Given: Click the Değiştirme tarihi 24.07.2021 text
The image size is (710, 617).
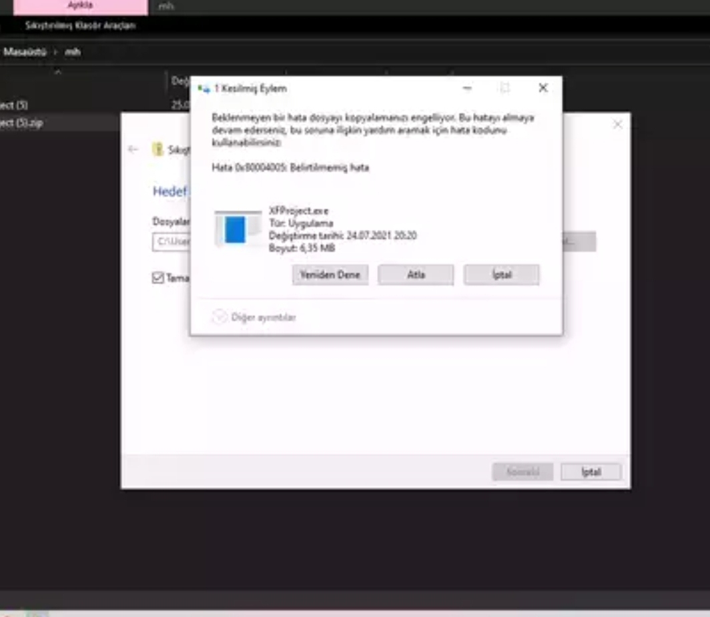Looking at the screenshot, I should click(343, 235).
